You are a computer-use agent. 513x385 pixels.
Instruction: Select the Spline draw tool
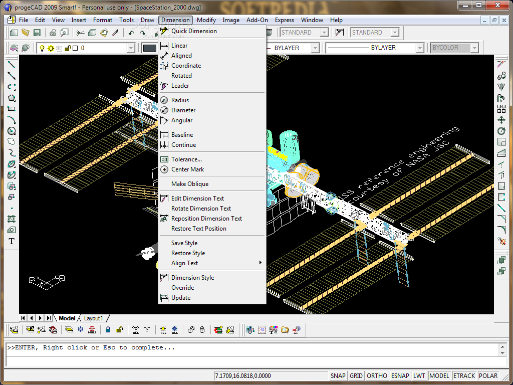pos(12,153)
